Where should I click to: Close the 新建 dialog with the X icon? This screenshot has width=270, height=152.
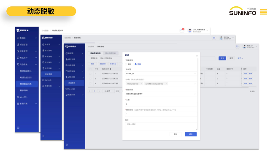click(197, 56)
